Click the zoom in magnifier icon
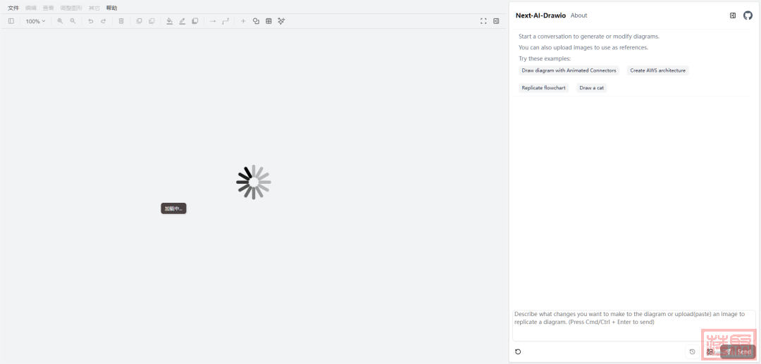The height and width of the screenshot is (364, 761). [60, 21]
